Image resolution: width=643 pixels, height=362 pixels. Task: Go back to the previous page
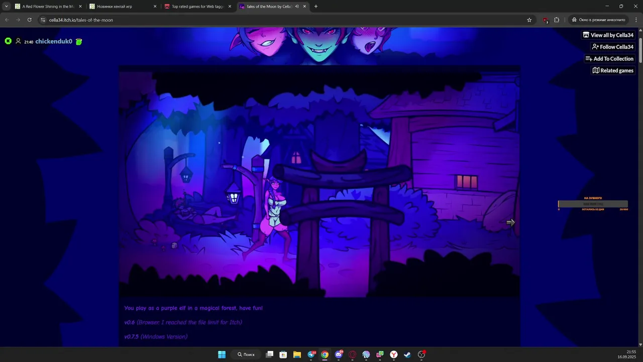click(7, 20)
